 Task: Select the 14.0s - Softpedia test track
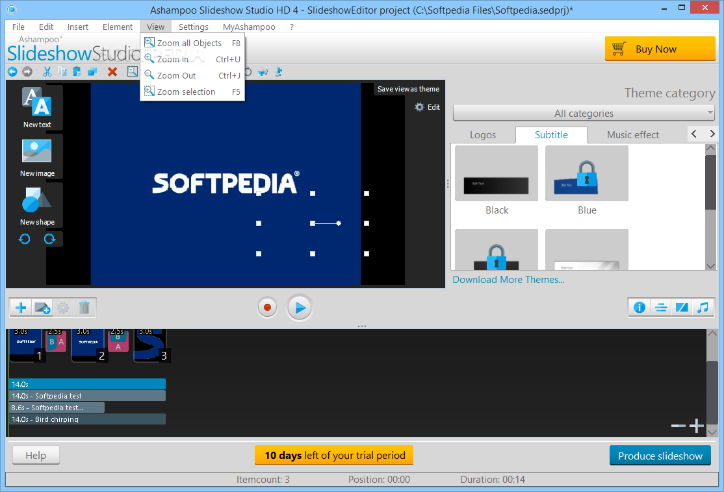tap(87, 396)
